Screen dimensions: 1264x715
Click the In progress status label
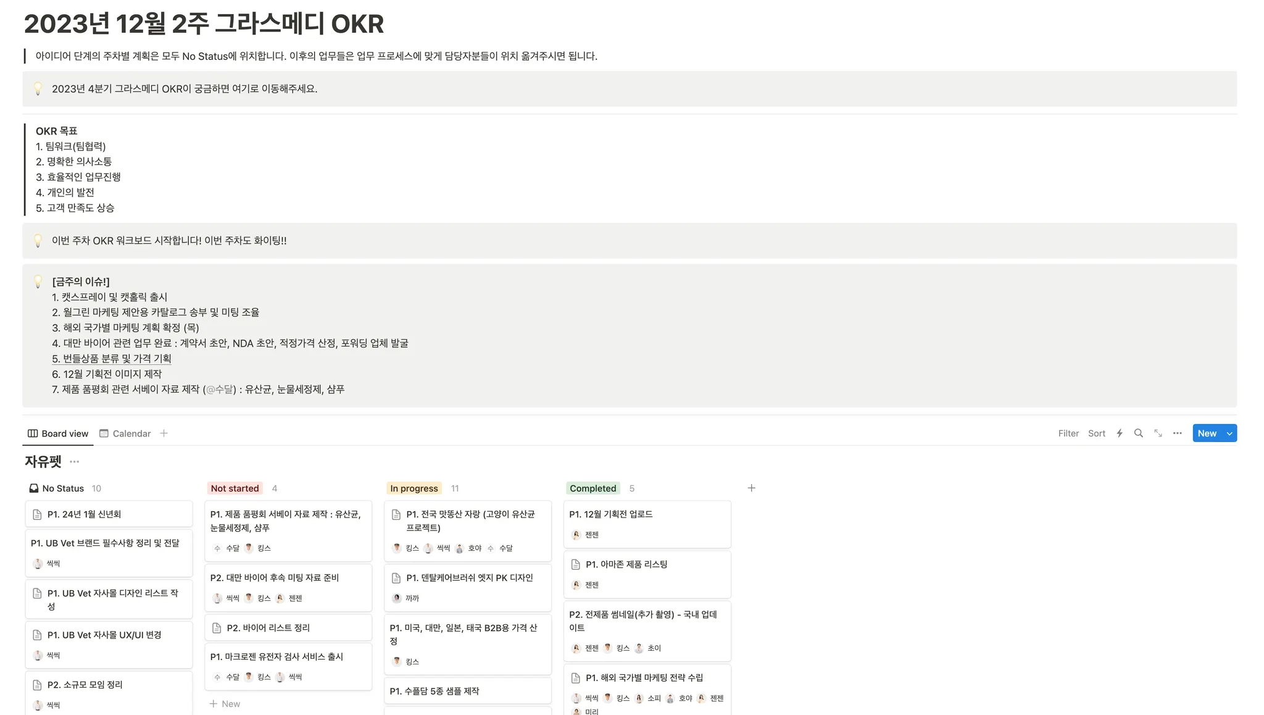(x=414, y=488)
